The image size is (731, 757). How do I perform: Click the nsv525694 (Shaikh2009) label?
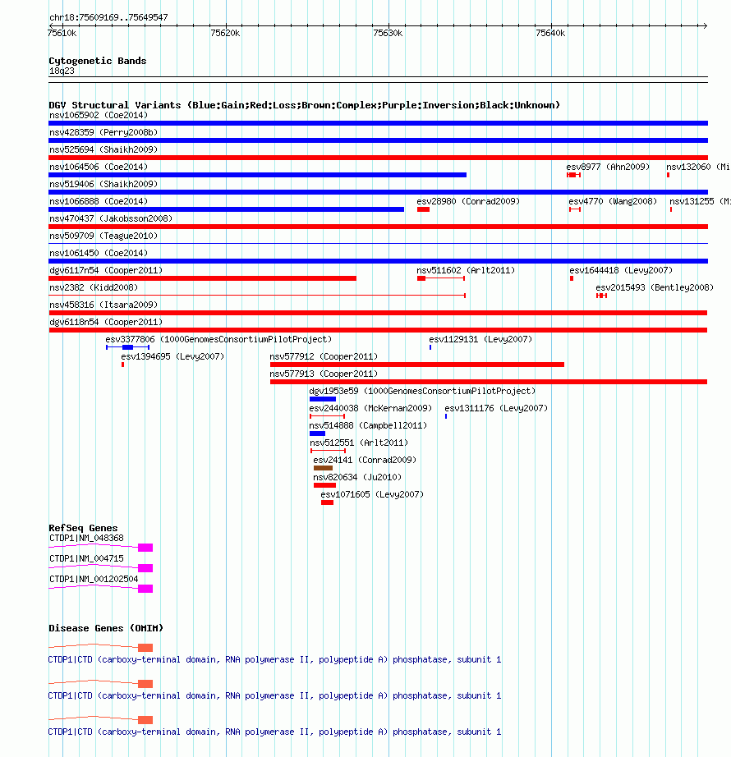click(x=103, y=149)
